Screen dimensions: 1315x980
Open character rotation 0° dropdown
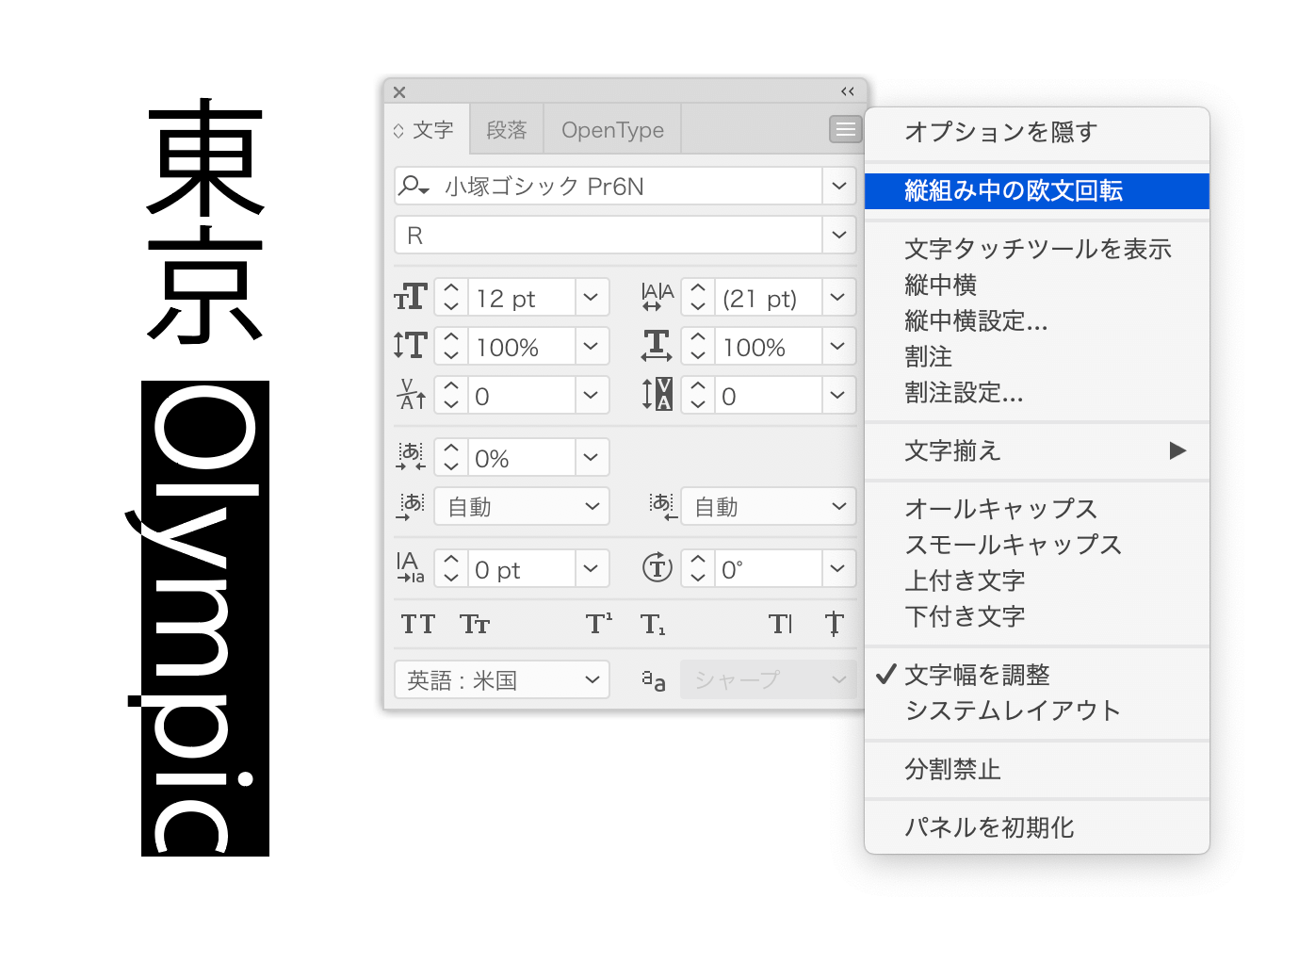point(838,569)
